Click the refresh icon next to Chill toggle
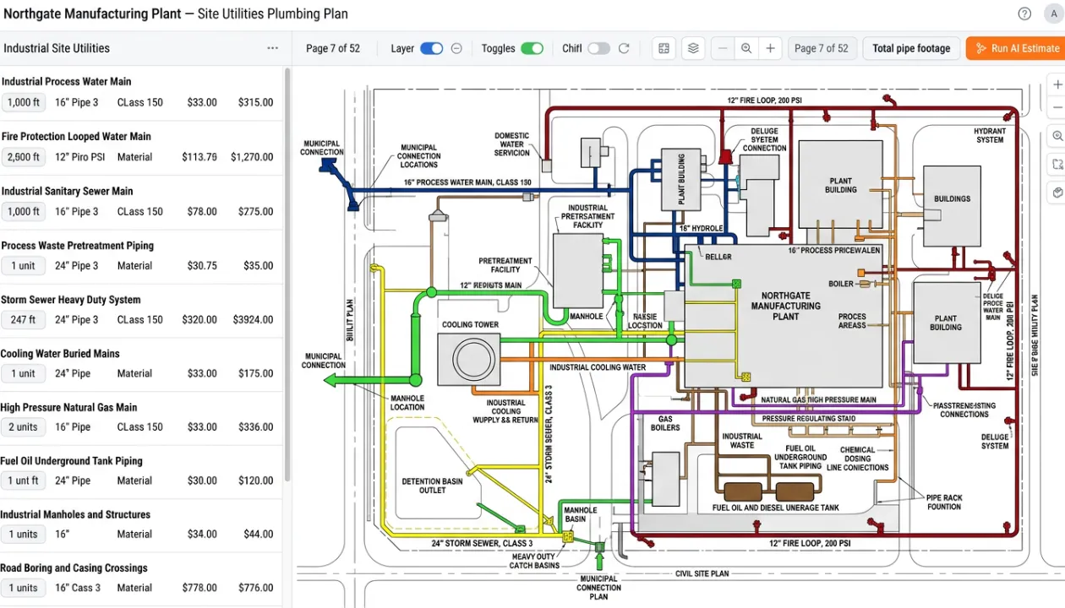This screenshot has height=608, width=1065. tap(624, 48)
